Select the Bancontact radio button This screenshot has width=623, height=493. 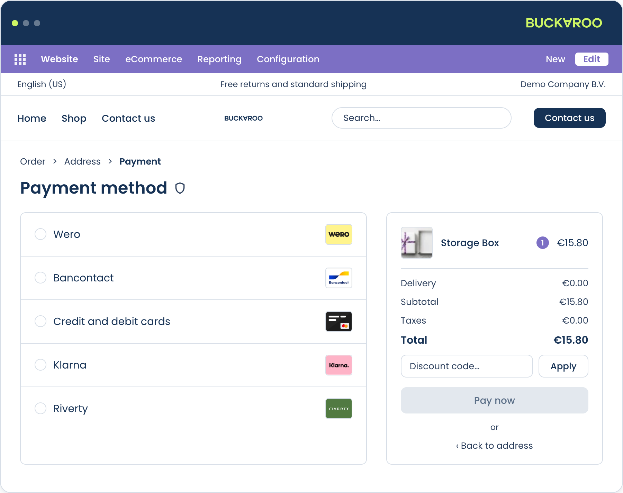(x=40, y=278)
